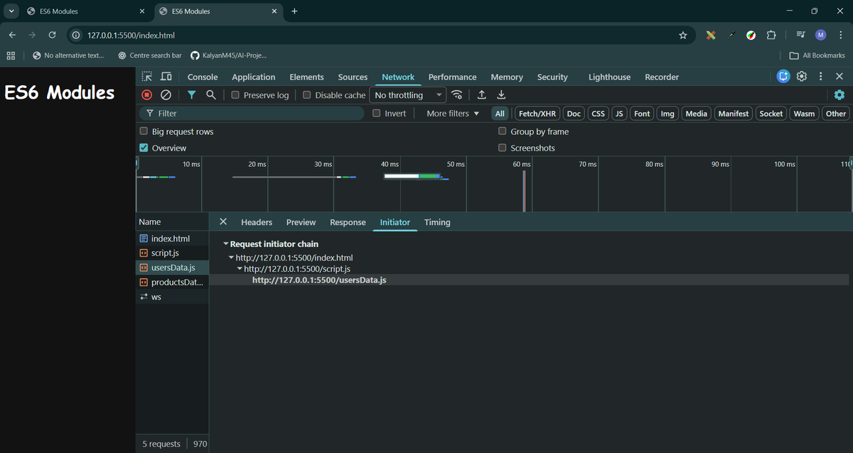
Task: Enable Disable cache
Action: 306,94
